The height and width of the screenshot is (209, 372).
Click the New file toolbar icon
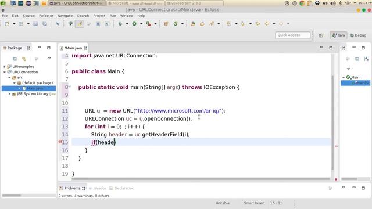[x=8, y=24]
